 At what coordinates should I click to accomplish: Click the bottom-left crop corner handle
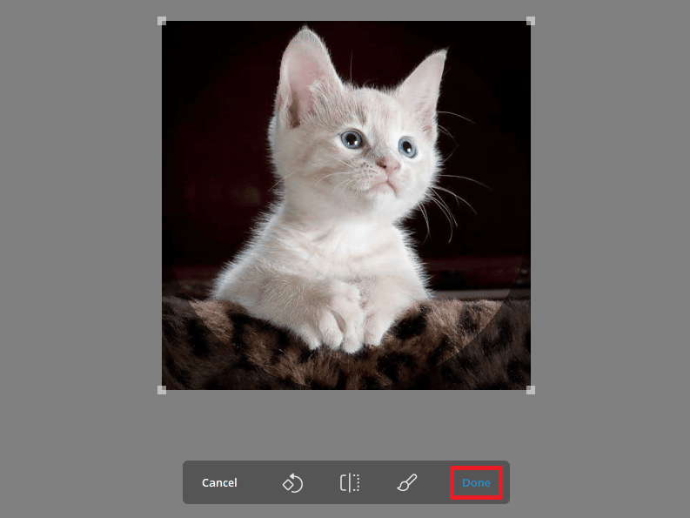click(162, 390)
